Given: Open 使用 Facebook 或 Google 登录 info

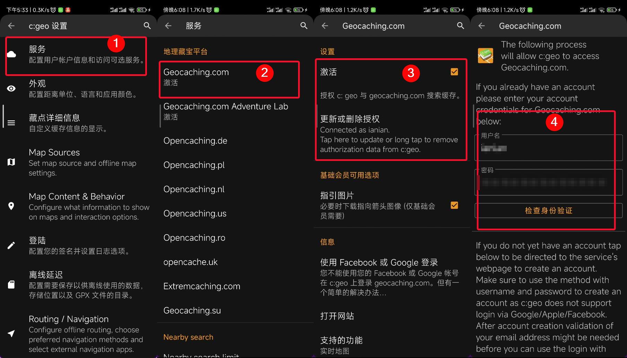Looking at the screenshot, I should coord(392,277).
